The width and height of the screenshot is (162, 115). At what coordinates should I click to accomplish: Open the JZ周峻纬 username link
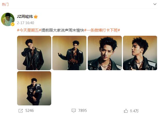(25, 17)
